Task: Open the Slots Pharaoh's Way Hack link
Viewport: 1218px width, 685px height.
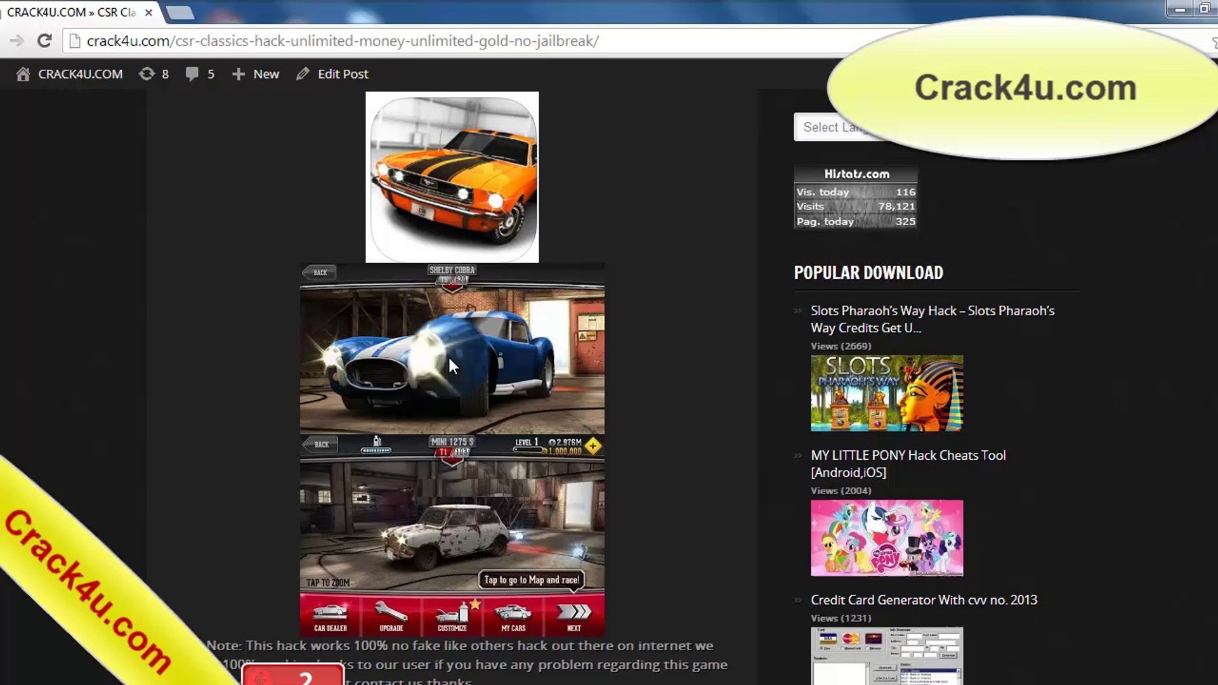Action: click(932, 319)
